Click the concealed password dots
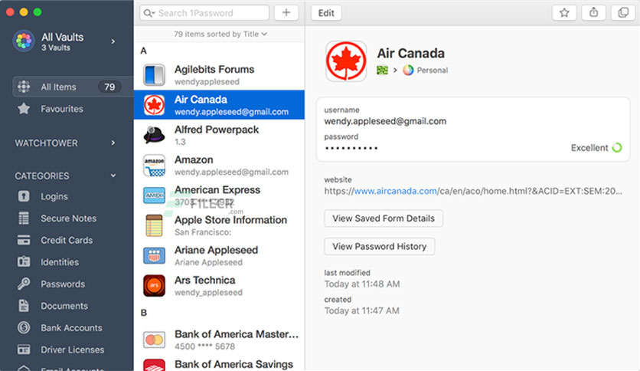The image size is (640, 371). [351, 148]
